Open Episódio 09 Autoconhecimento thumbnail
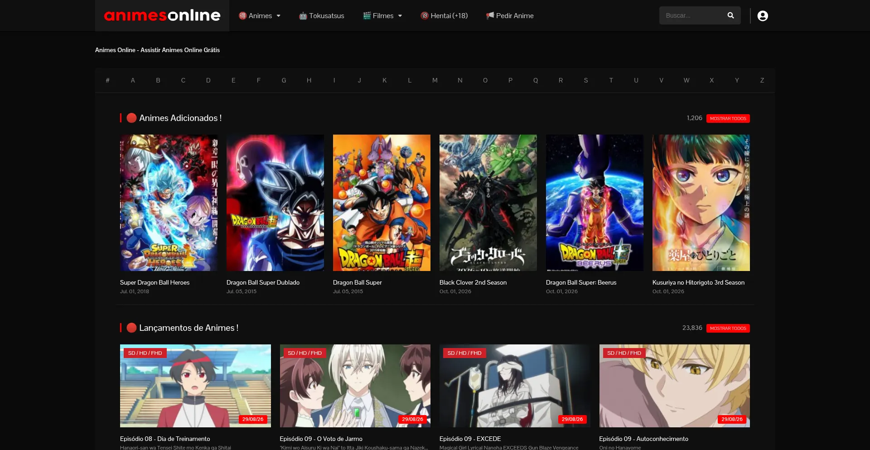Image resolution: width=870 pixels, height=450 pixels. coord(675,386)
